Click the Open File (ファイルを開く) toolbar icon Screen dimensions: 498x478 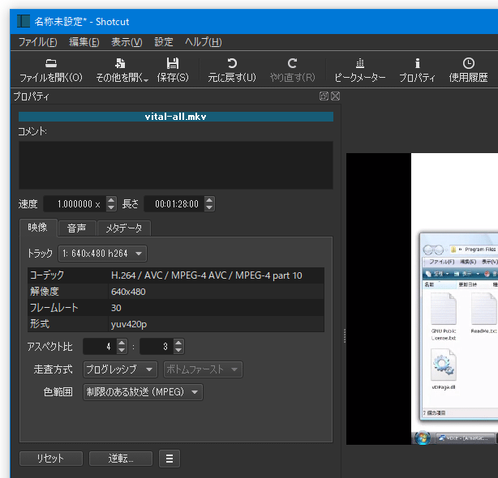tap(51, 63)
